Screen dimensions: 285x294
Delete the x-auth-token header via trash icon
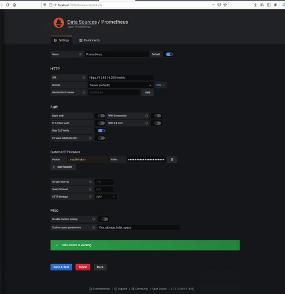172,159
